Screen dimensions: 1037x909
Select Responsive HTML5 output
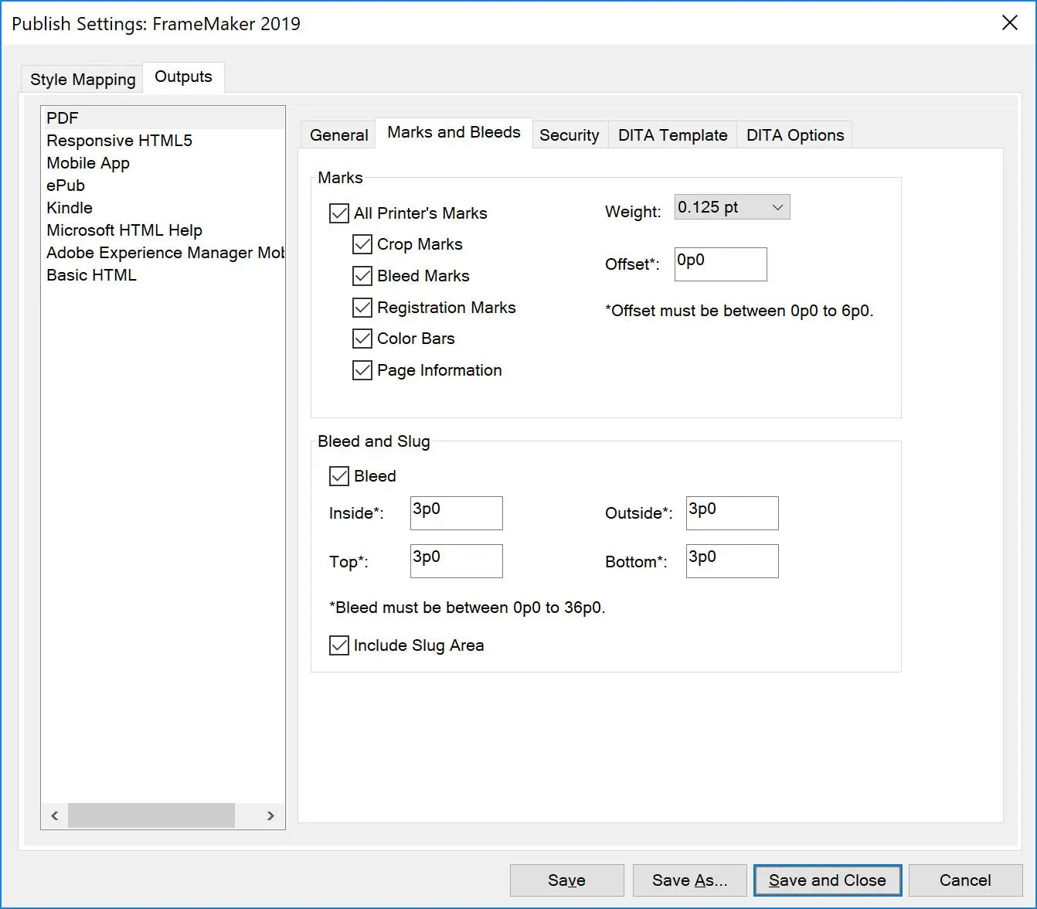tap(119, 141)
